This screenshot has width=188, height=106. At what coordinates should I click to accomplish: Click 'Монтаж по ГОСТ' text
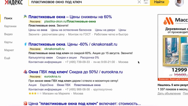click(x=79, y=34)
